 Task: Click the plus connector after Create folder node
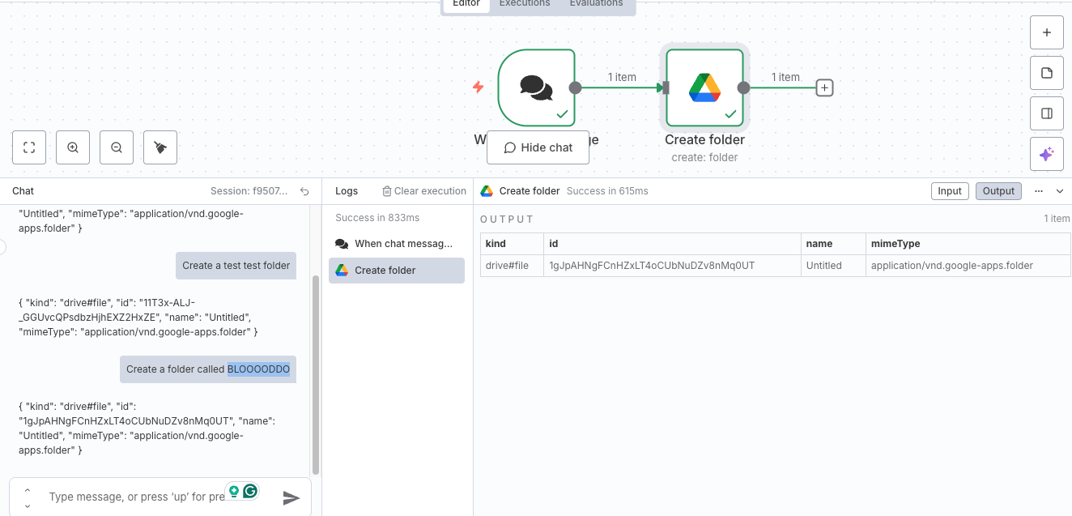[x=824, y=87]
